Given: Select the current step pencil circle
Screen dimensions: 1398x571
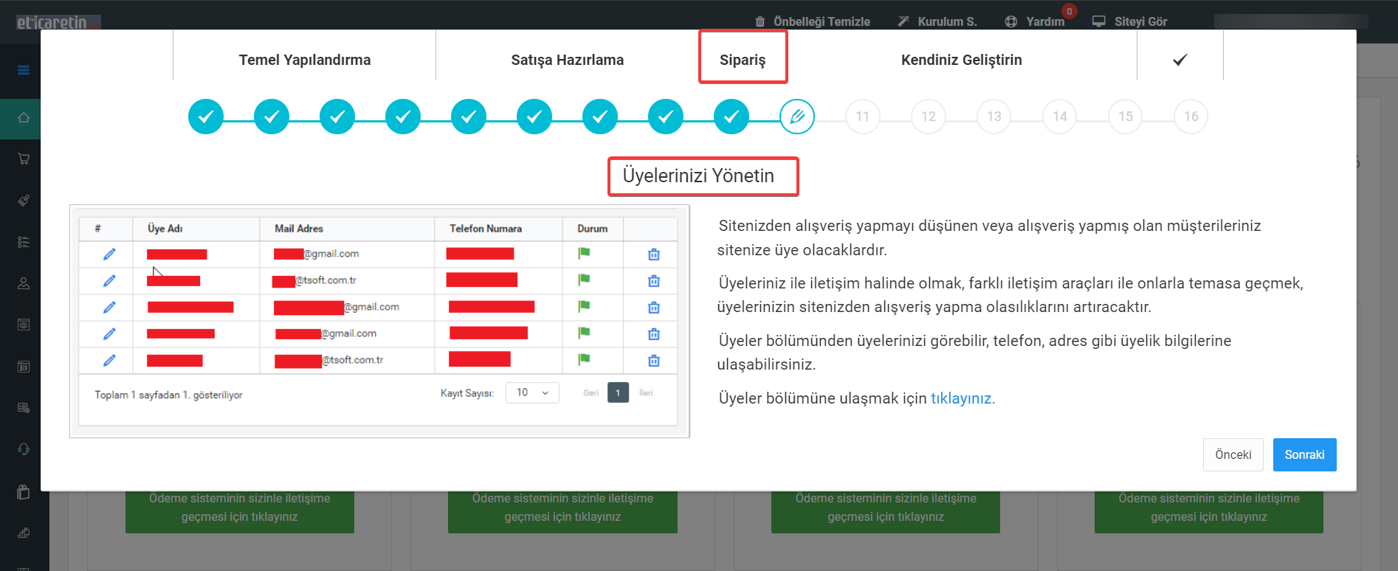Looking at the screenshot, I should point(797,117).
